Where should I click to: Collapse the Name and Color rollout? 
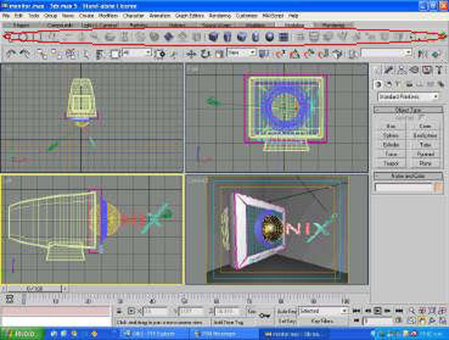[408, 176]
